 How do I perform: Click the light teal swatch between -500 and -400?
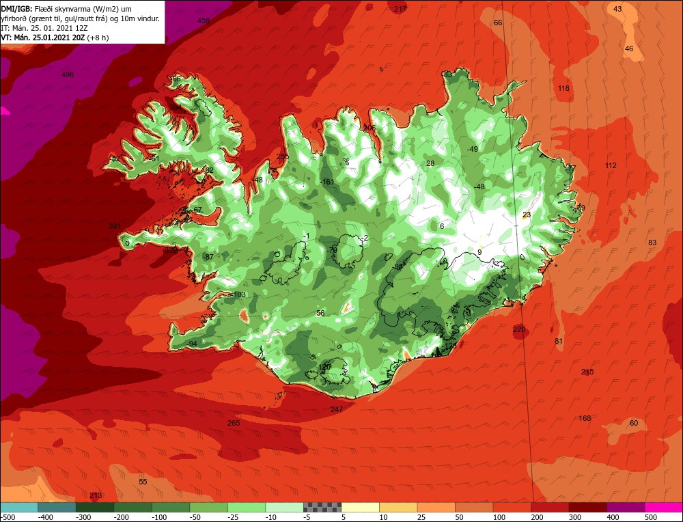tap(19, 507)
